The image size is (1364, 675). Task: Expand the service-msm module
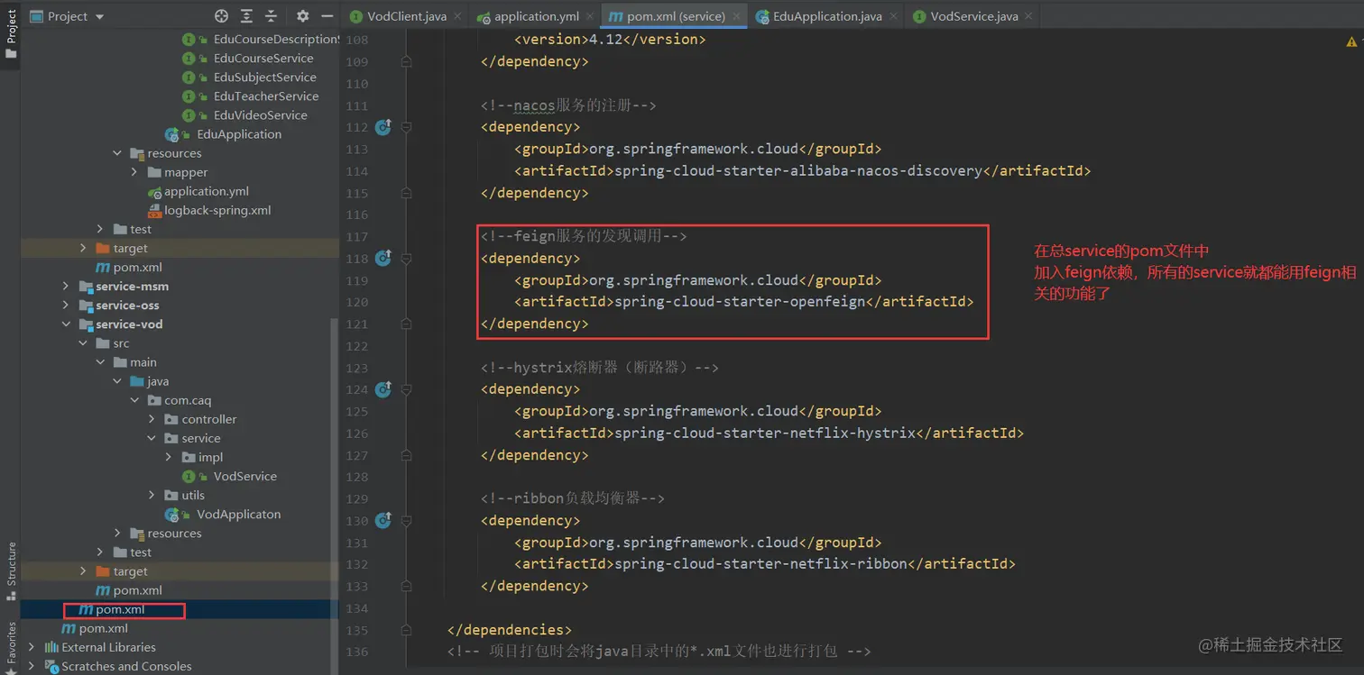click(x=66, y=286)
